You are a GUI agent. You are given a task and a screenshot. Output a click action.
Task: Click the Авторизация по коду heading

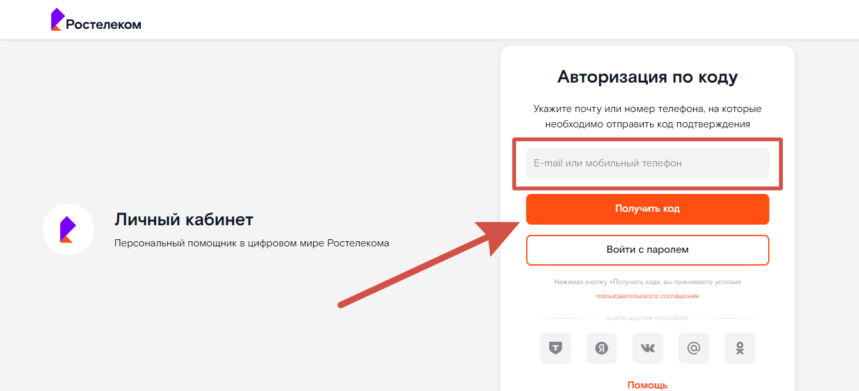click(647, 77)
